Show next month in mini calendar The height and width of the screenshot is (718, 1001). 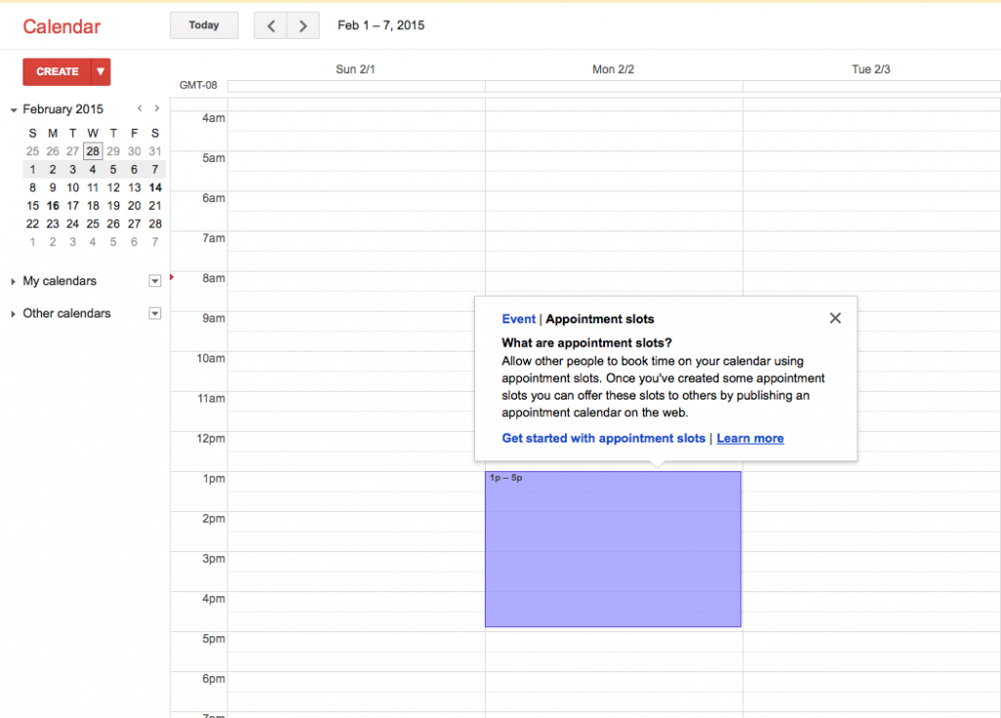[x=156, y=108]
